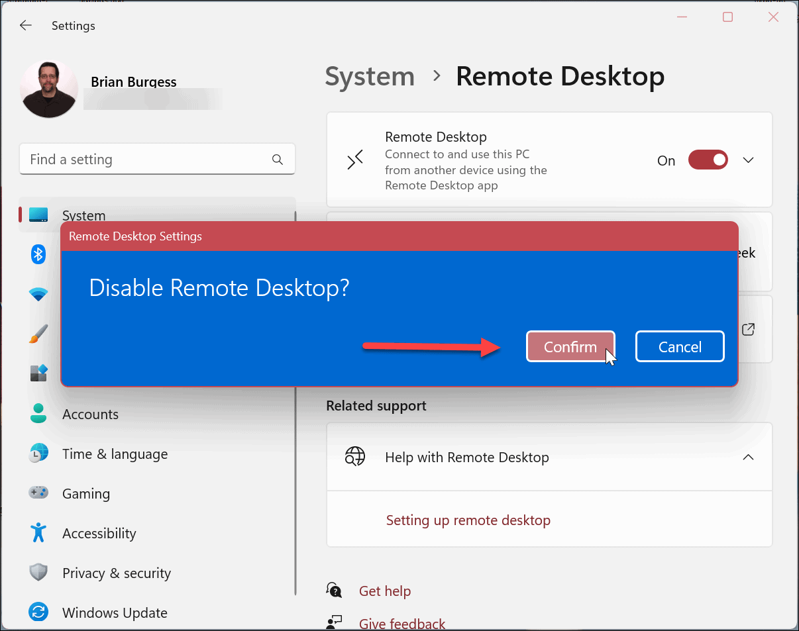The width and height of the screenshot is (799, 631).
Task: Open the external link next to port settings
Action: (x=748, y=329)
